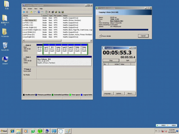Click Stop in the Stopwatch window

tap(111, 60)
